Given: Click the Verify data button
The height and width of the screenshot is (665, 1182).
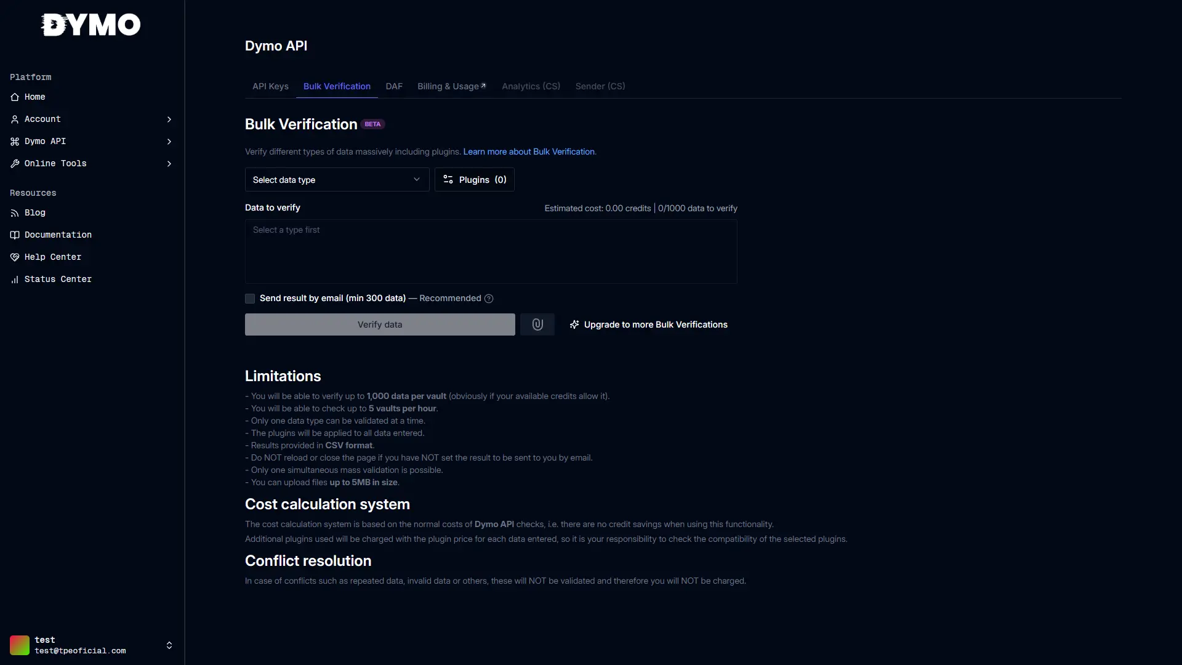Looking at the screenshot, I should [x=380, y=324].
